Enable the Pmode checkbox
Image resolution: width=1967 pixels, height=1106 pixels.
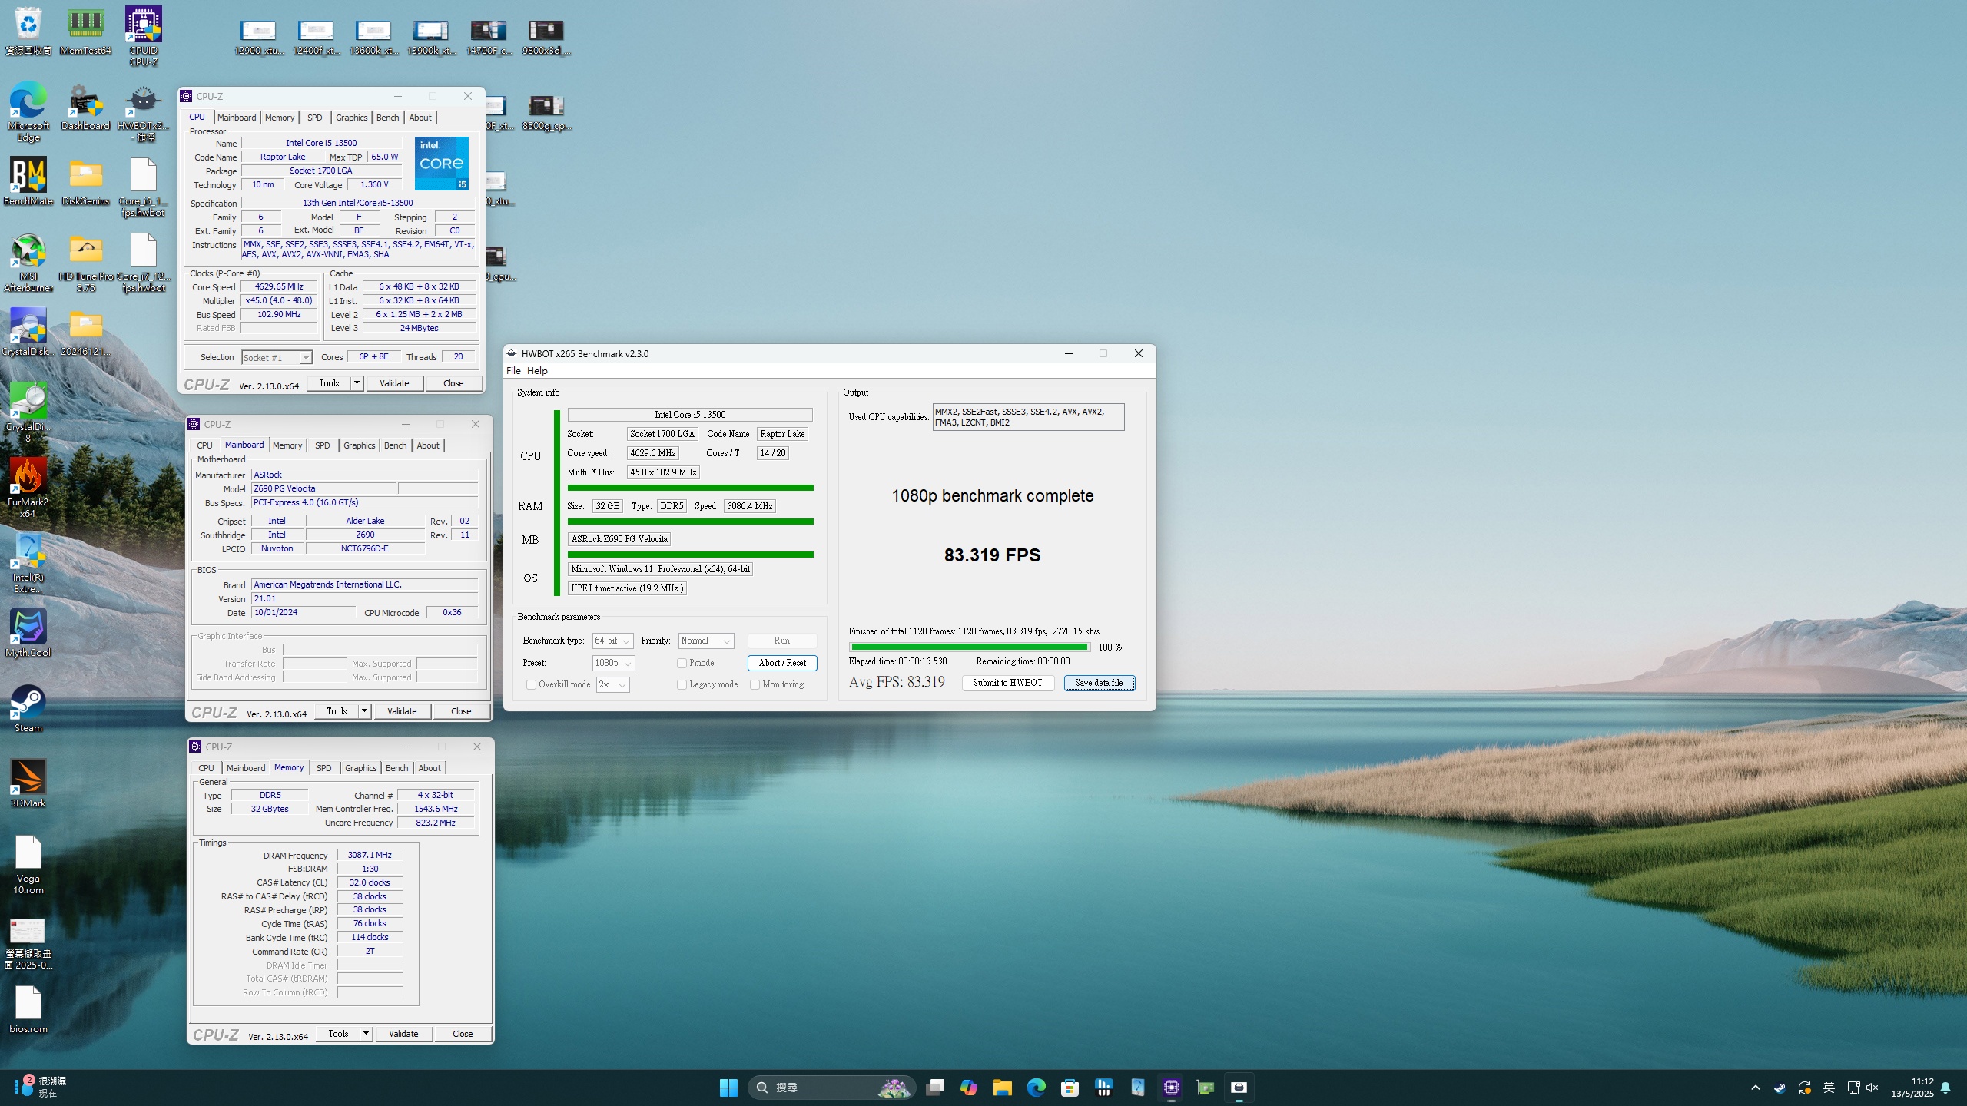(x=682, y=663)
